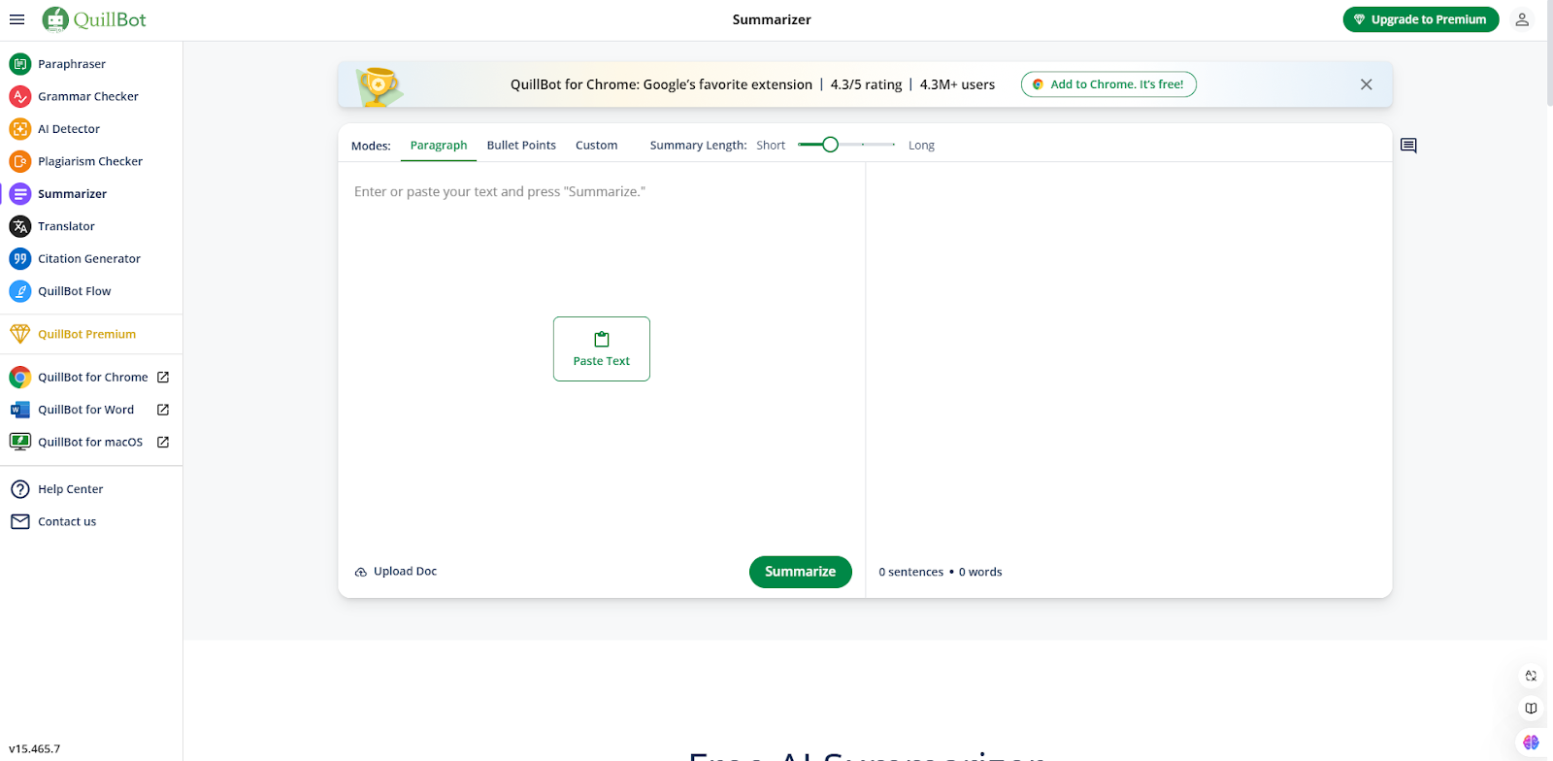This screenshot has width=1553, height=761.
Task: Click the macOS monitor icon
Action: tap(19, 442)
